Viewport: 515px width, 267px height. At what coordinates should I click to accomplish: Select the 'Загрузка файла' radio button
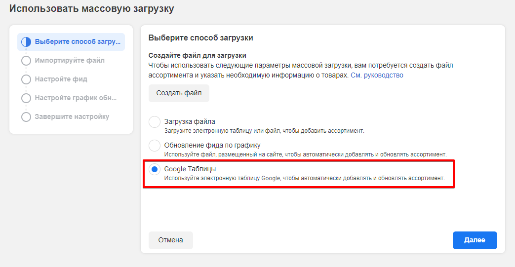coord(155,122)
